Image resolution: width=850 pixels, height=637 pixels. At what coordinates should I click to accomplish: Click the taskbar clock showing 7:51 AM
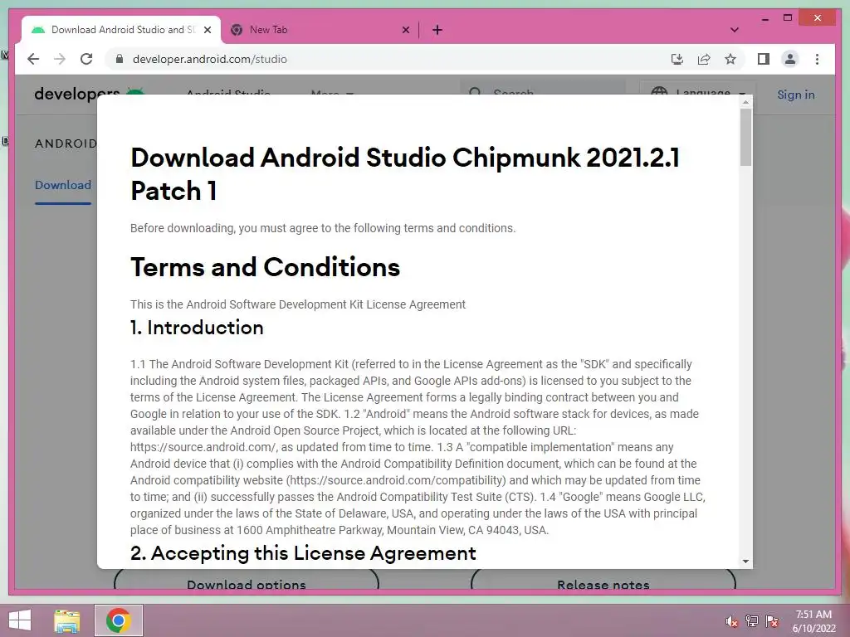point(813,621)
